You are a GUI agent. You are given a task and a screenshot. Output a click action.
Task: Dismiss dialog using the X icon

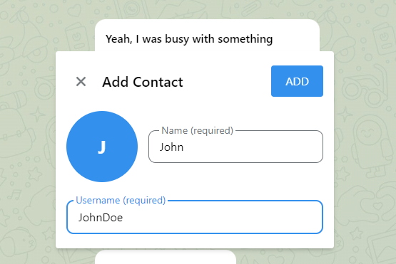[81, 82]
